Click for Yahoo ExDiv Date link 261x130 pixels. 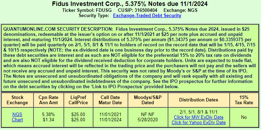199,123
